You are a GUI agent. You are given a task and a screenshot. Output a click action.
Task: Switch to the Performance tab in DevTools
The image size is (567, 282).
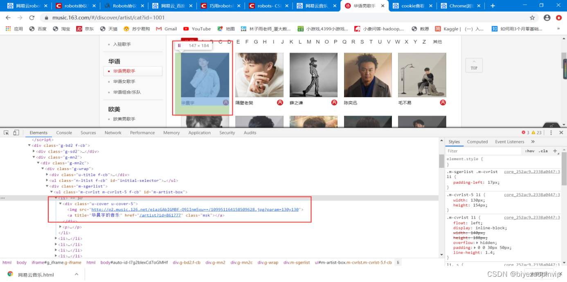142,133
